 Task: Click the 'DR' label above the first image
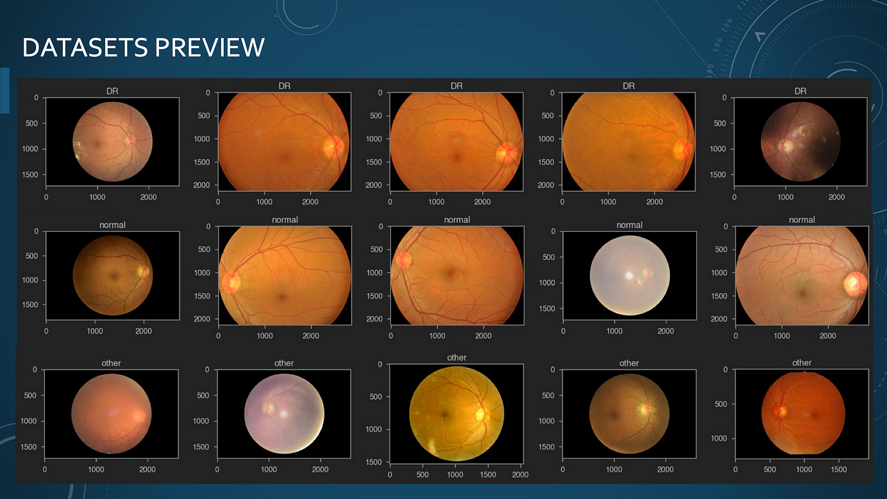pos(112,91)
